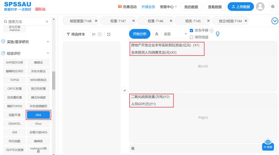The height and width of the screenshot is (155, 279).
Task: Click the swap variables icon
Action: 125,91
